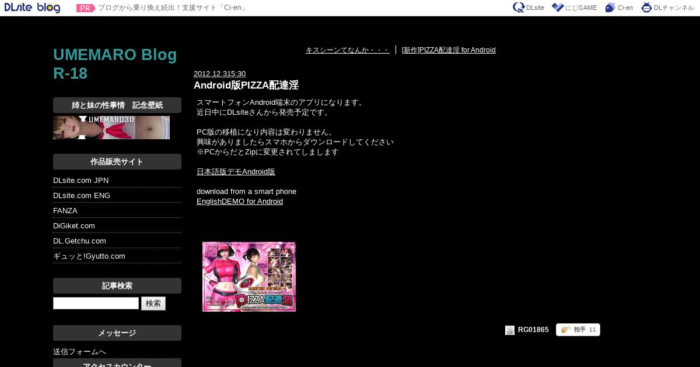The height and width of the screenshot is (367, 700).
Task: Open FANZA sidebar link
Action: [x=65, y=211]
